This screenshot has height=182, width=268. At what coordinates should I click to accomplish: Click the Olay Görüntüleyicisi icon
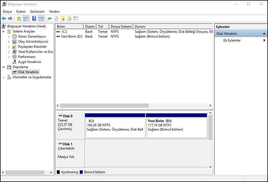pyautogui.click(x=14, y=42)
